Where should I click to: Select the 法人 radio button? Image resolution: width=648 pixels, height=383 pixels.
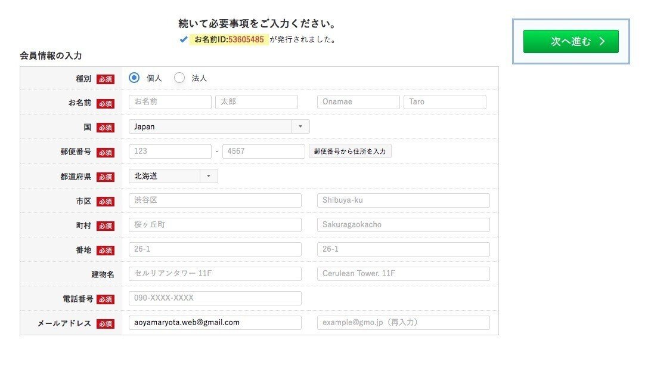point(179,78)
